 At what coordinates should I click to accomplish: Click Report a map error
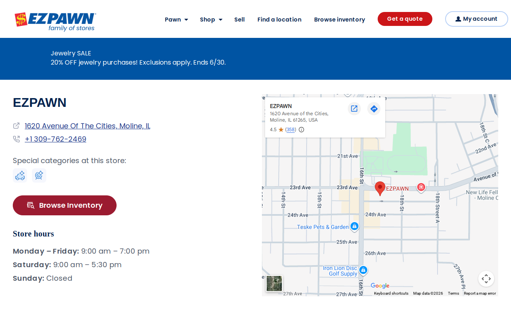pyautogui.click(x=480, y=293)
